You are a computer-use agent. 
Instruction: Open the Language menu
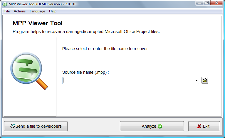(x=37, y=11)
